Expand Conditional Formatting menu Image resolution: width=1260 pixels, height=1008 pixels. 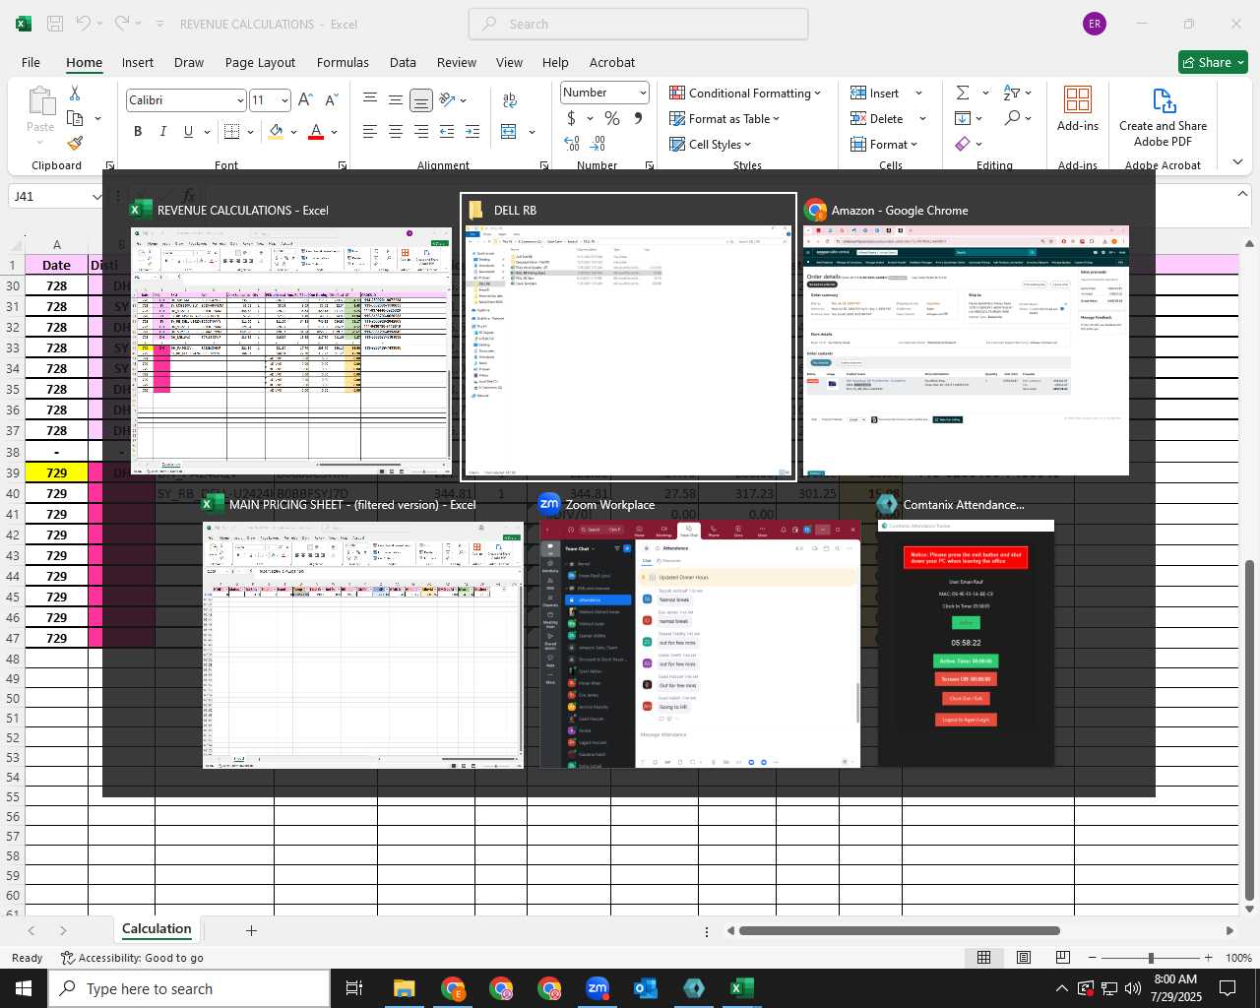pyautogui.click(x=745, y=93)
